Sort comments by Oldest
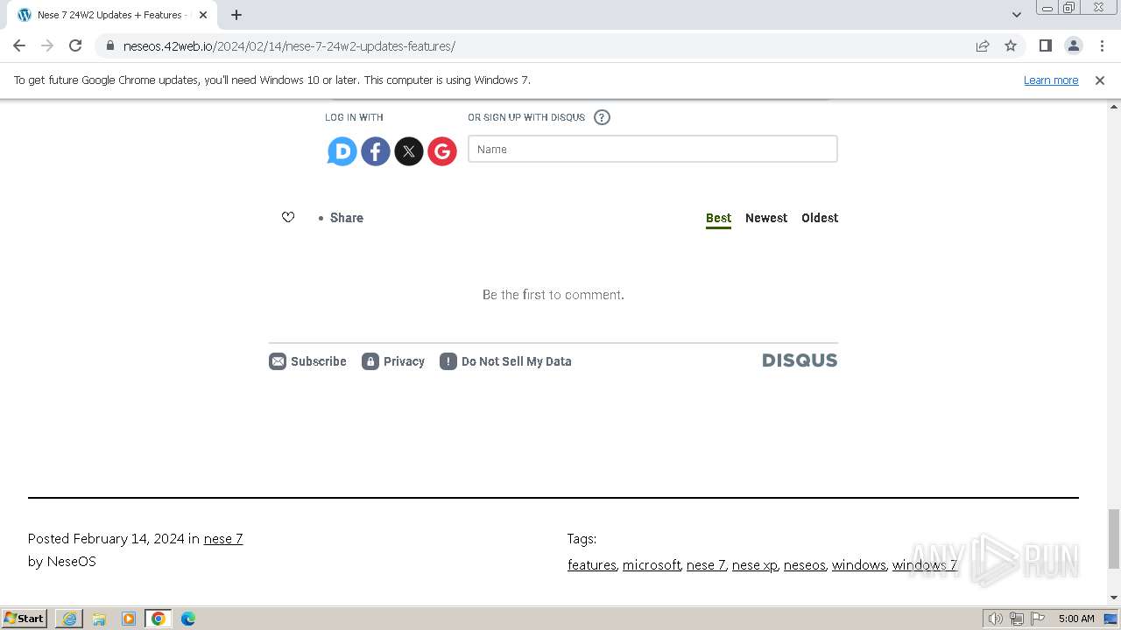The height and width of the screenshot is (630, 1121). point(820,218)
